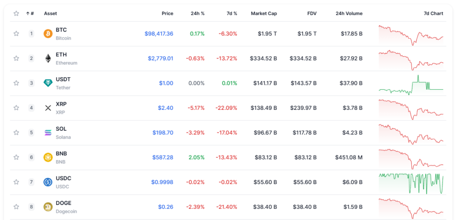The image size is (456, 220).
Task: Add Dogecoin to favorites via star
Action: click(16, 207)
